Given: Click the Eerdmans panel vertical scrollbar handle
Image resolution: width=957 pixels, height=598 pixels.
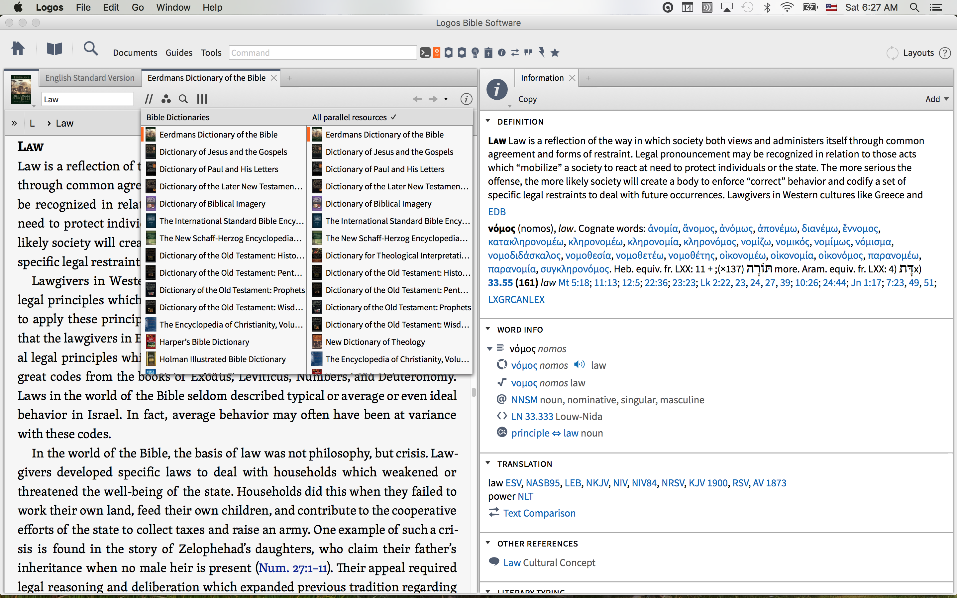Looking at the screenshot, I should tap(474, 392).
